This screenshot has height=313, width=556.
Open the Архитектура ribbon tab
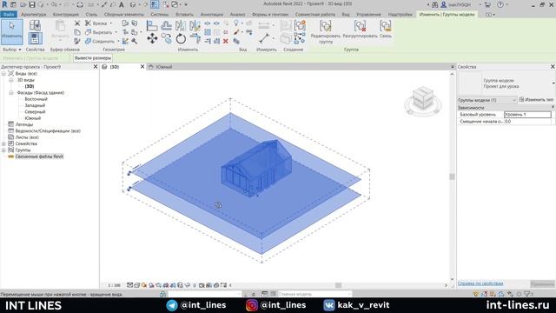click(x=33, y=15)
